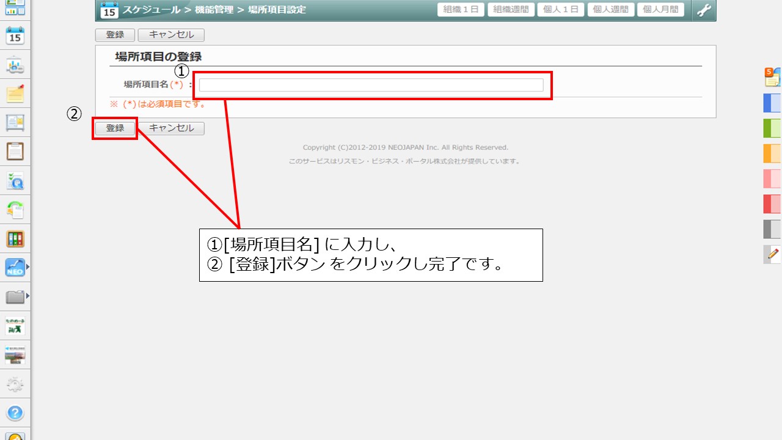Switch to 組織週間 view
The image size is (782, 440).
tap(511, 10)
